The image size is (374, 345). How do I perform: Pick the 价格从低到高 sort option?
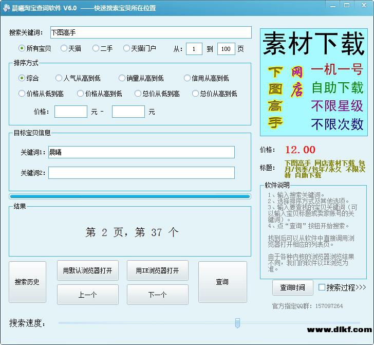click(x=22, y=94)
